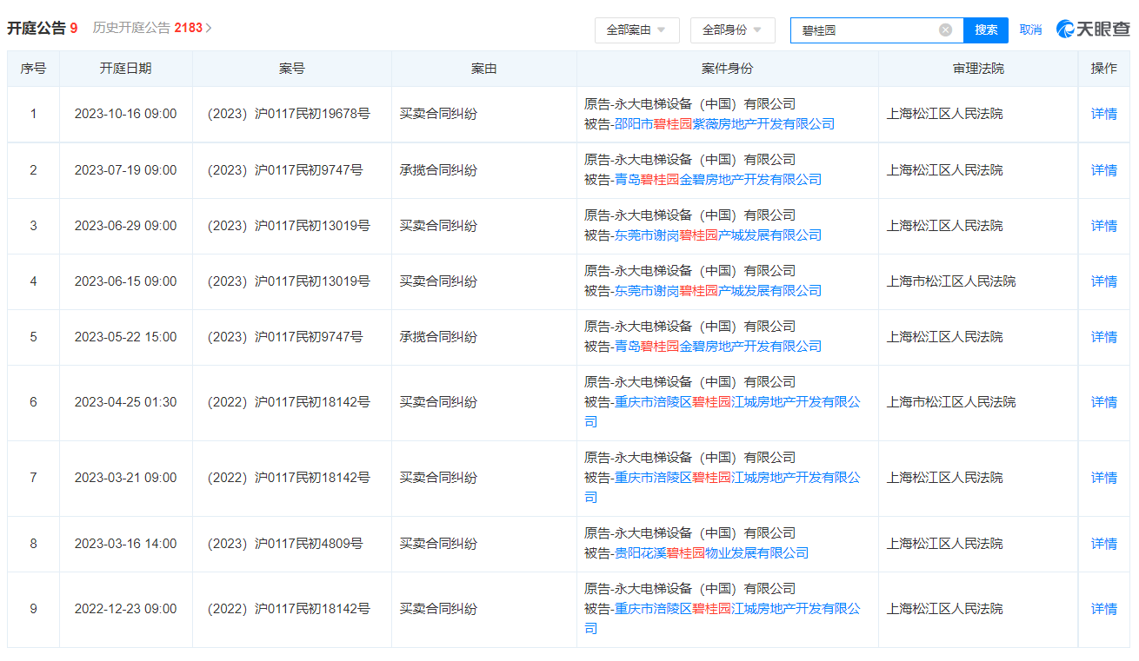This screenshot has width=1139, height=661.
Task: Select date cell 2022-12-23 09:00
Action: [125, 609]
